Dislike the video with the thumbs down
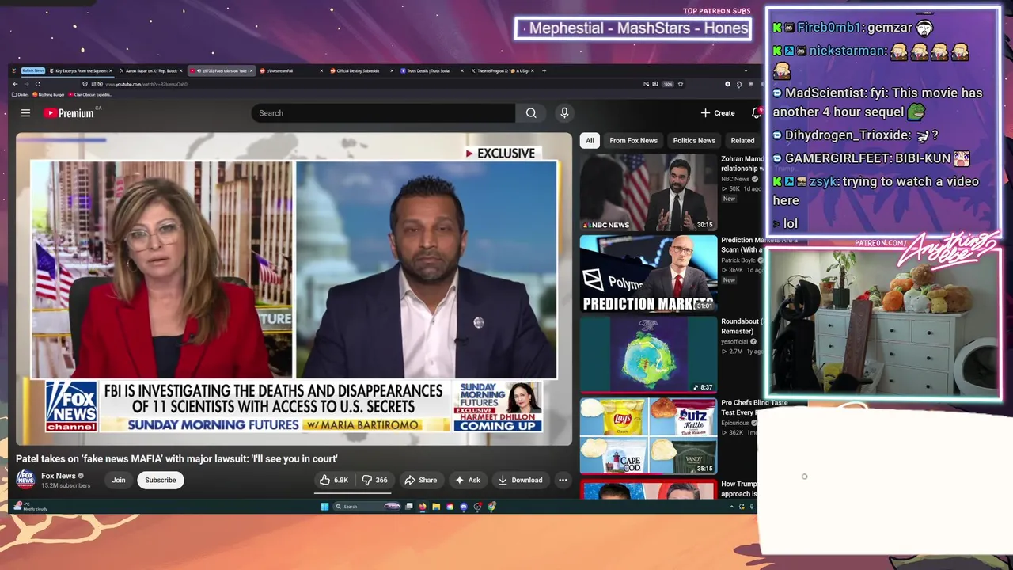Image resolution: width=1013 pixels, height=570 pixels. [x=374, y=480]
